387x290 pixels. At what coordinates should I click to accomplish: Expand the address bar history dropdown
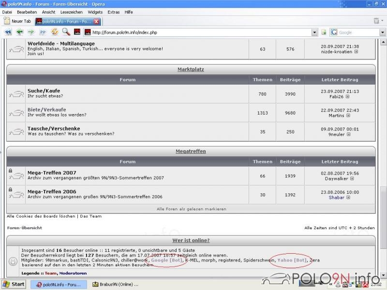(x=314, y=32)
